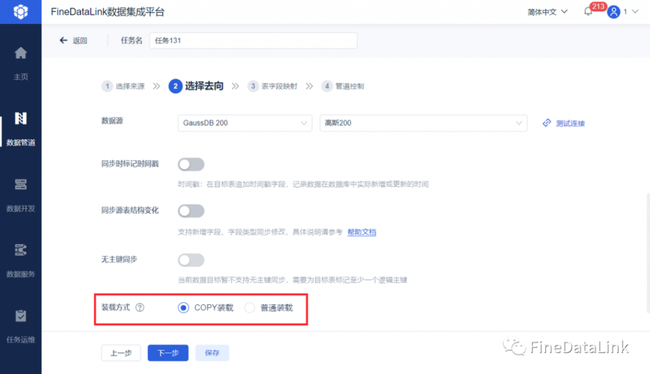Open the 主页 home icon
The image size is (650, 374).
(20, 53)
